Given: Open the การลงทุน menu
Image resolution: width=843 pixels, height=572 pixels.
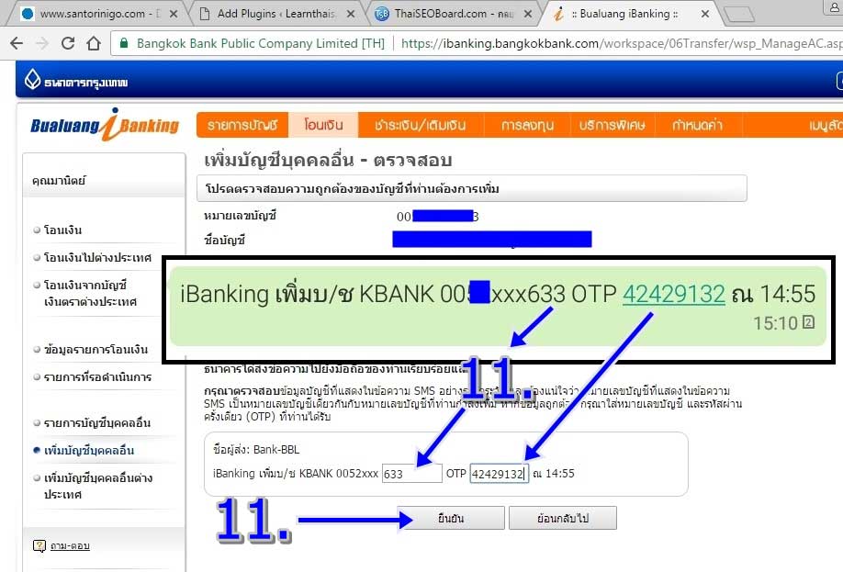Looking at the screenshot, I should tap(527, 125).
